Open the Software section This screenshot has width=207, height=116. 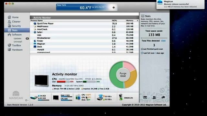(x=16, y=34)
